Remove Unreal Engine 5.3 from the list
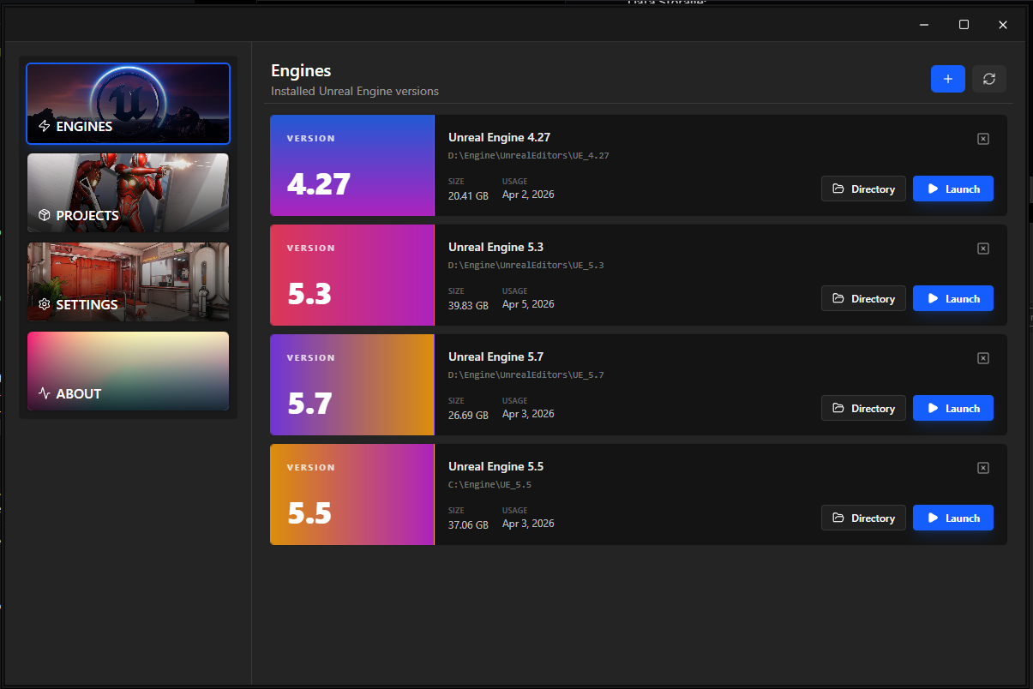 pyautogui.click(x=982, y=248)
